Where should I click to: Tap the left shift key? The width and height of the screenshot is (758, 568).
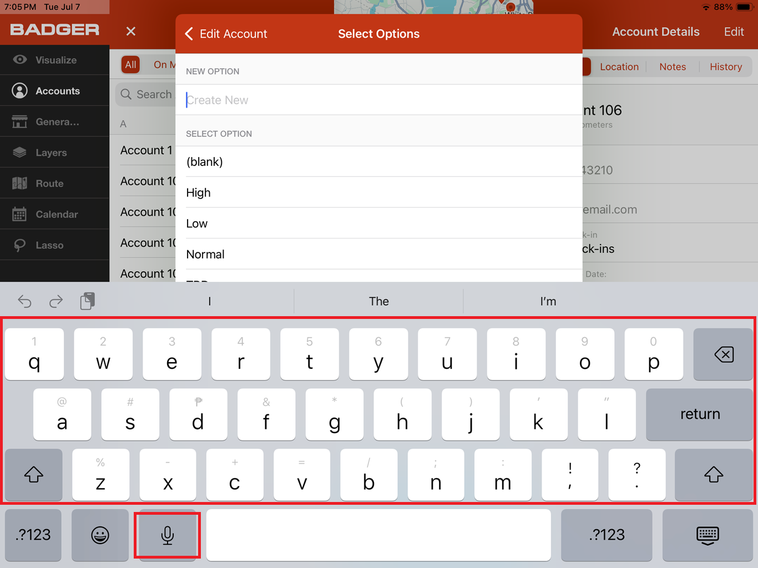(x=34, y=474)
